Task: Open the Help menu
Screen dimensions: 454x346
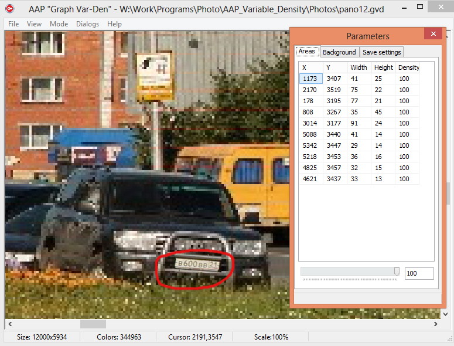Action: [x=114, y=24]
